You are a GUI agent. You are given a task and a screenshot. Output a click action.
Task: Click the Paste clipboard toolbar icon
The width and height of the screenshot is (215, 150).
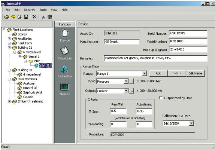coord(50,17)
